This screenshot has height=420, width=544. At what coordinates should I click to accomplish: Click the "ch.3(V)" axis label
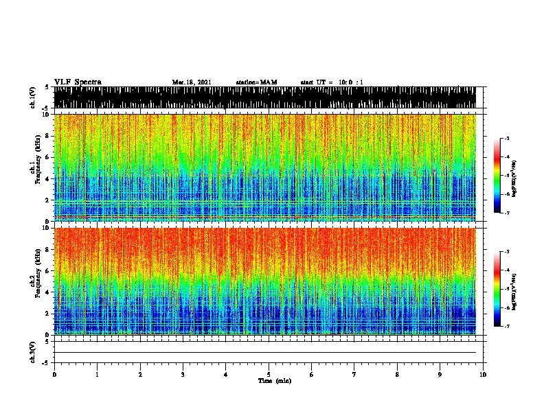click(x=32, y=352)
